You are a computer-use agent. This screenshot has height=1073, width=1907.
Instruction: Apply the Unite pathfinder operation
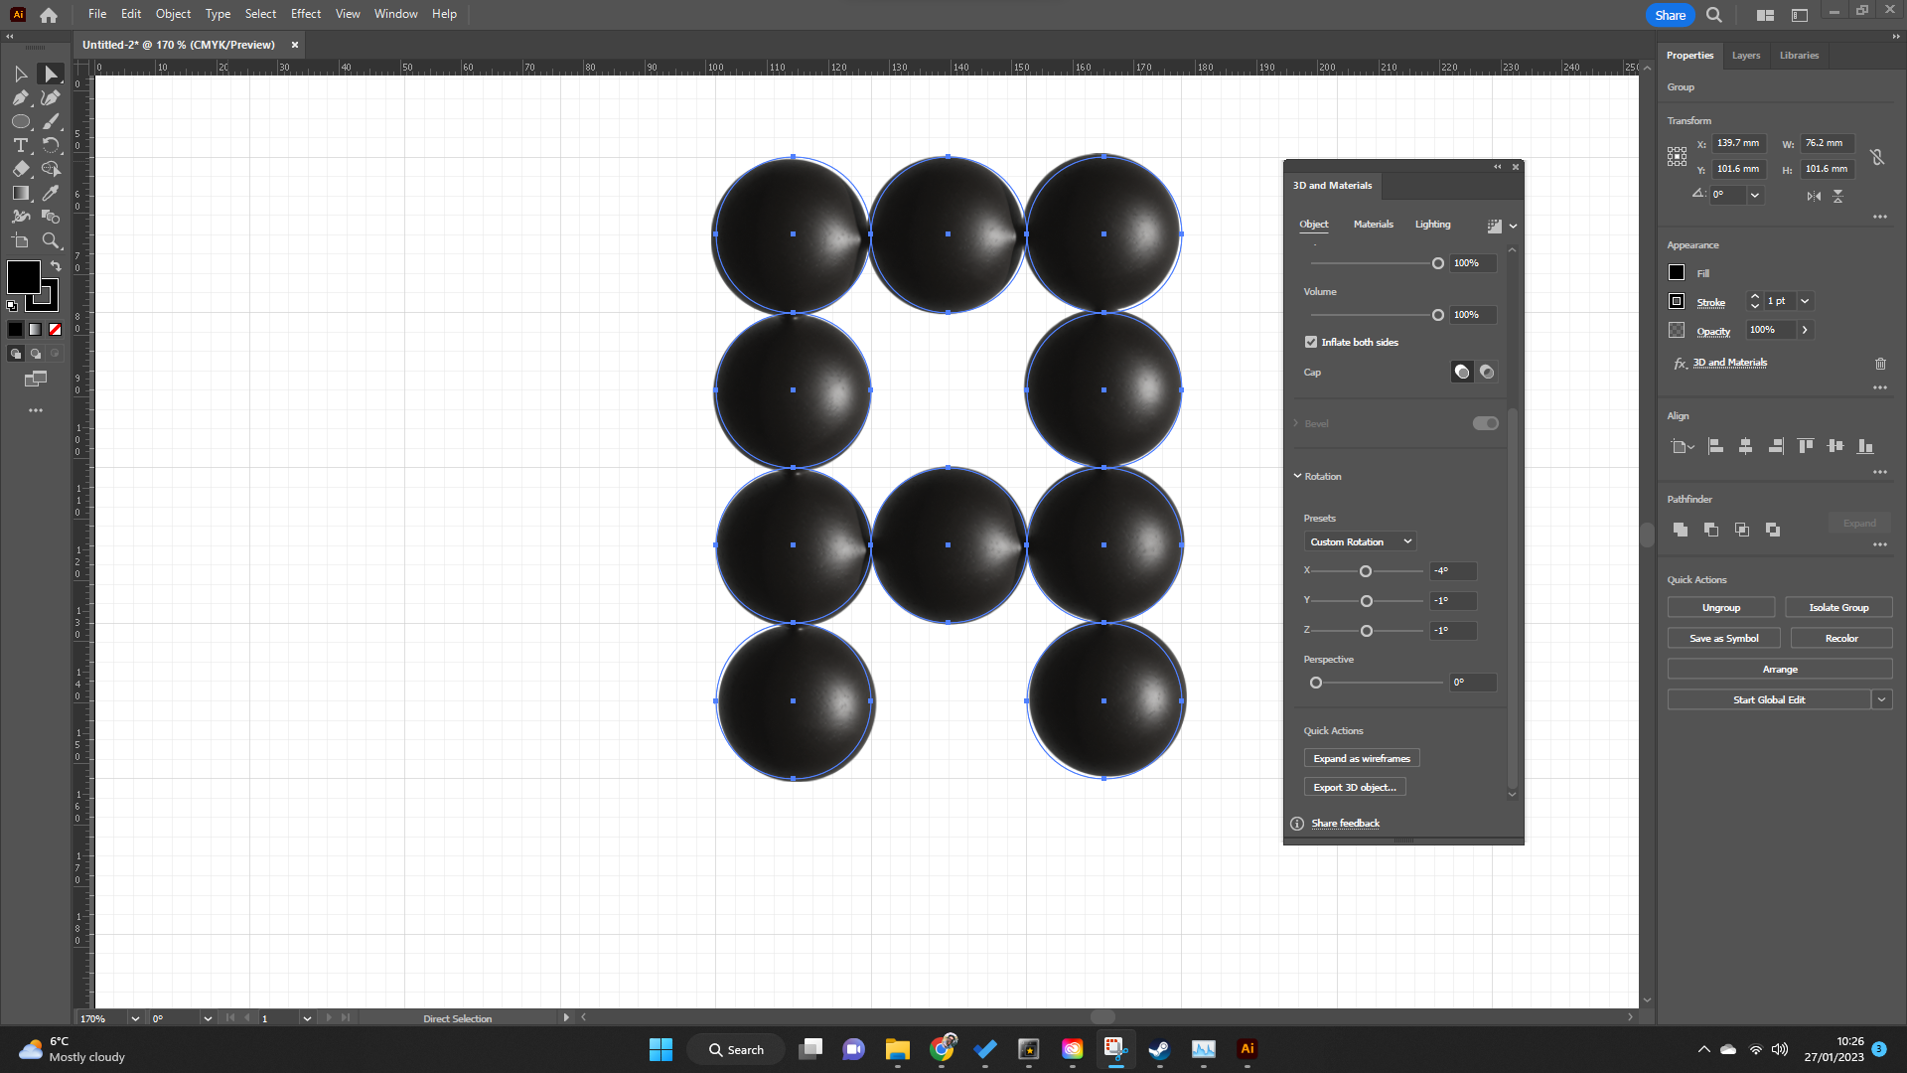pyautogui.click(x=1681, y=530)
